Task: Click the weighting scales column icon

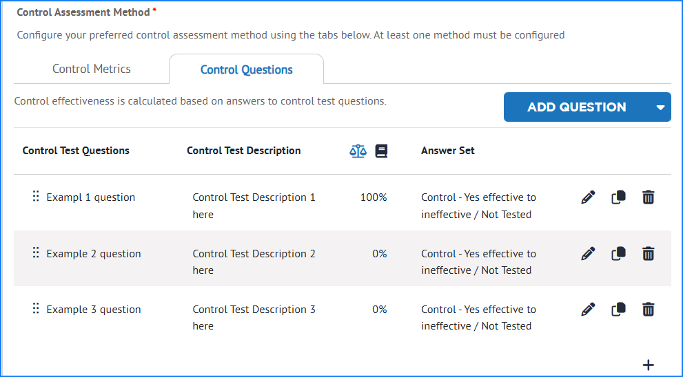Action: (x=358, y=151)
